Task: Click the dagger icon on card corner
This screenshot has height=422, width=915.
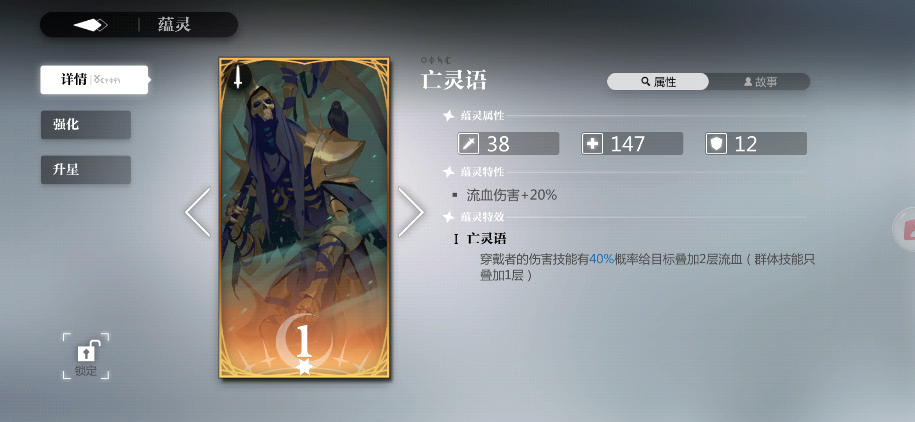Action: [237, 76]
